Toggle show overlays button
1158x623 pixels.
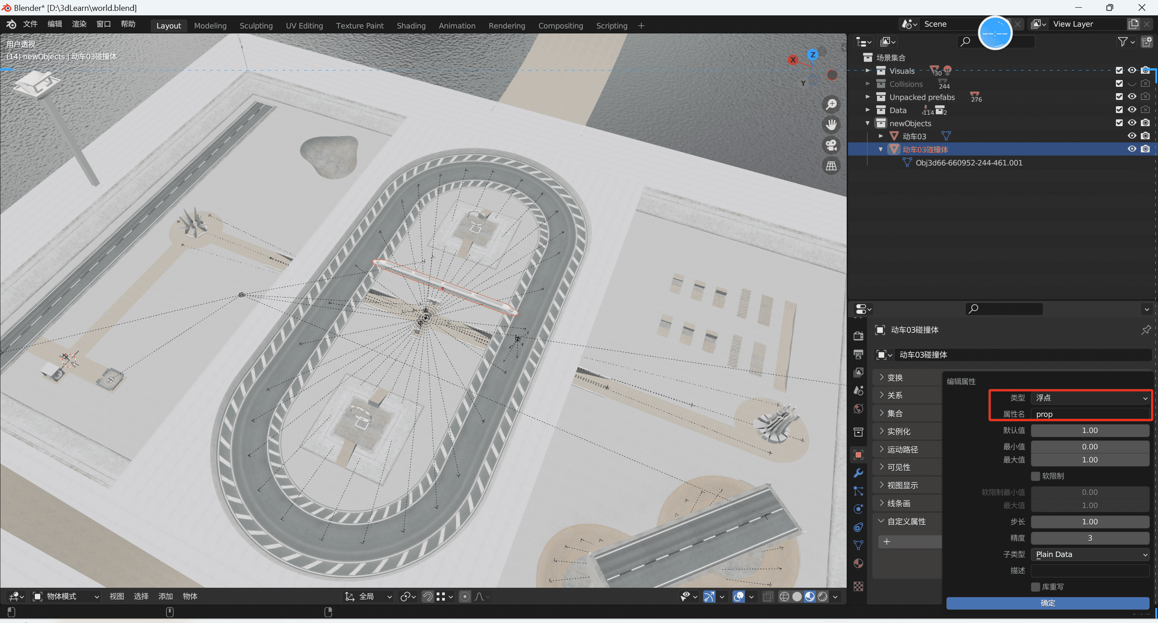pos(739,597)
